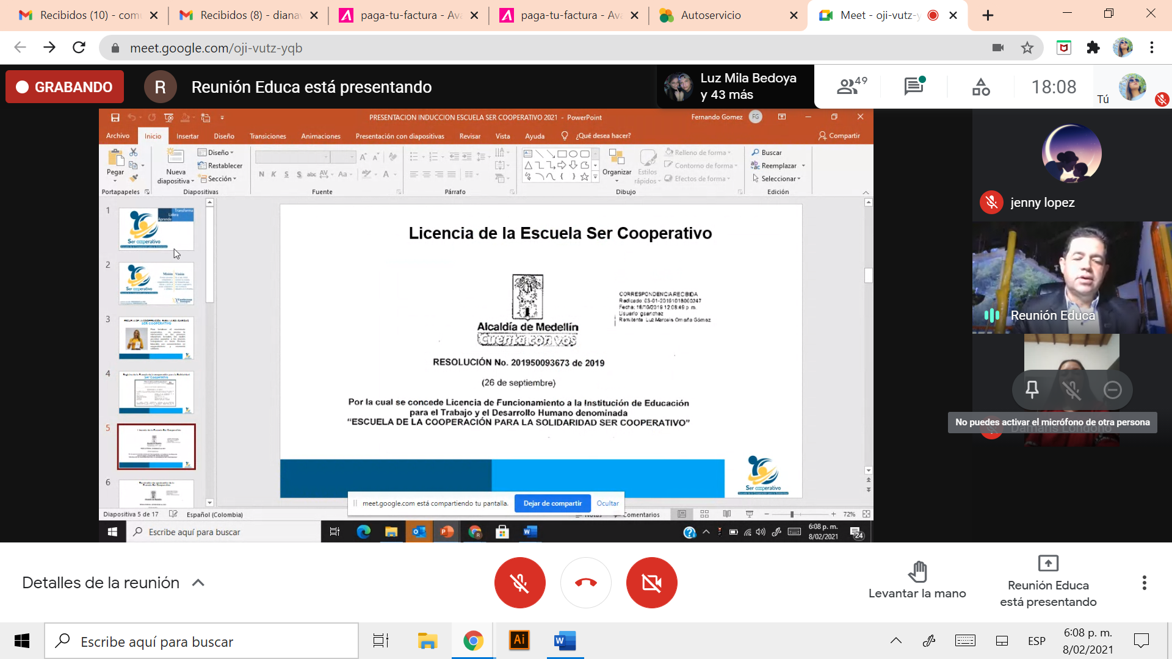Remove the hovered participant from call
Screen dimensions: 1172x659
pyautogui.click(x=1112, y=389)
